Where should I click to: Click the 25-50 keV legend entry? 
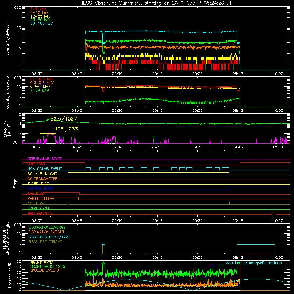click(x=40, y=20)
